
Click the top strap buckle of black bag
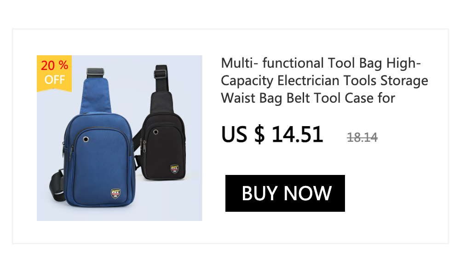(x=161, y=74)
